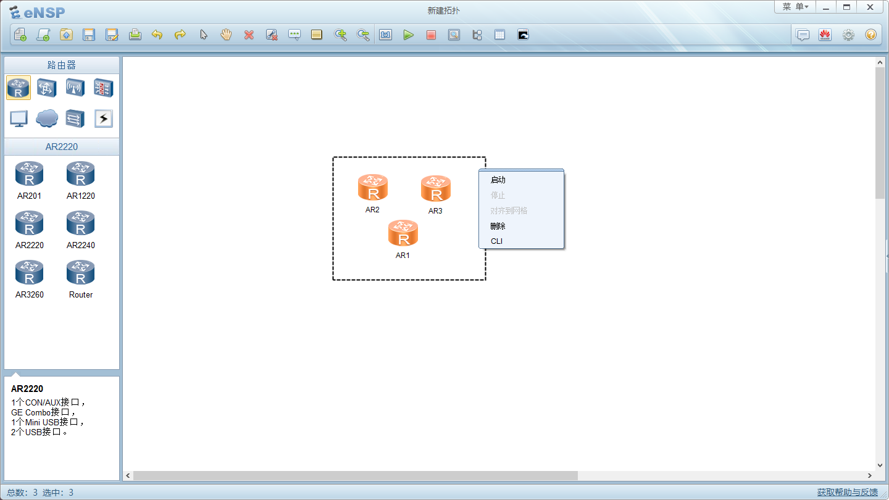Zoom in on the canvas

tap(340, 35)
